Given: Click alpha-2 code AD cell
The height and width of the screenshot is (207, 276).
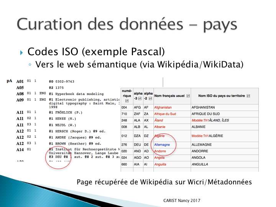Looking at the screenshot, I should click(148, 151).
